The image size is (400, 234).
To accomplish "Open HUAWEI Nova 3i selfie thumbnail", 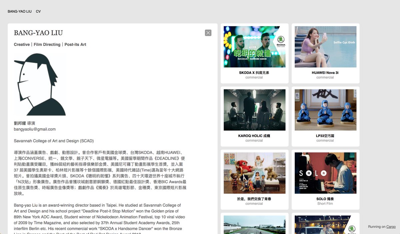I will pos(325,47).
